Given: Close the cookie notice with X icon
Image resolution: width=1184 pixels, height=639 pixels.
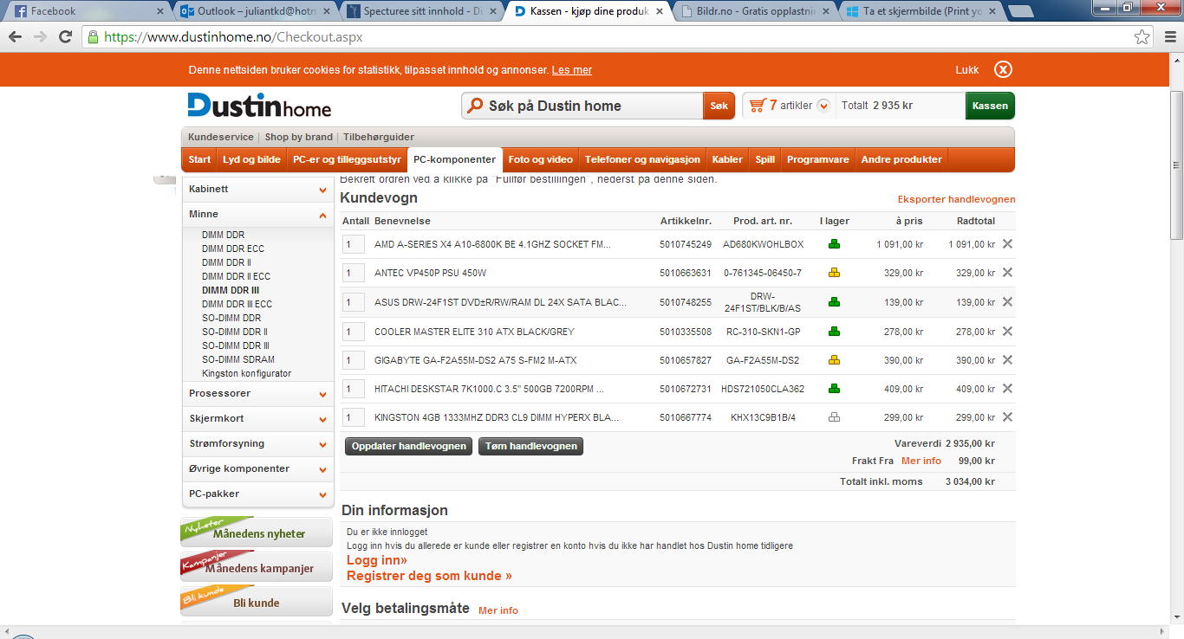Looking at the screenshot, I should (x=1003, y=70).
